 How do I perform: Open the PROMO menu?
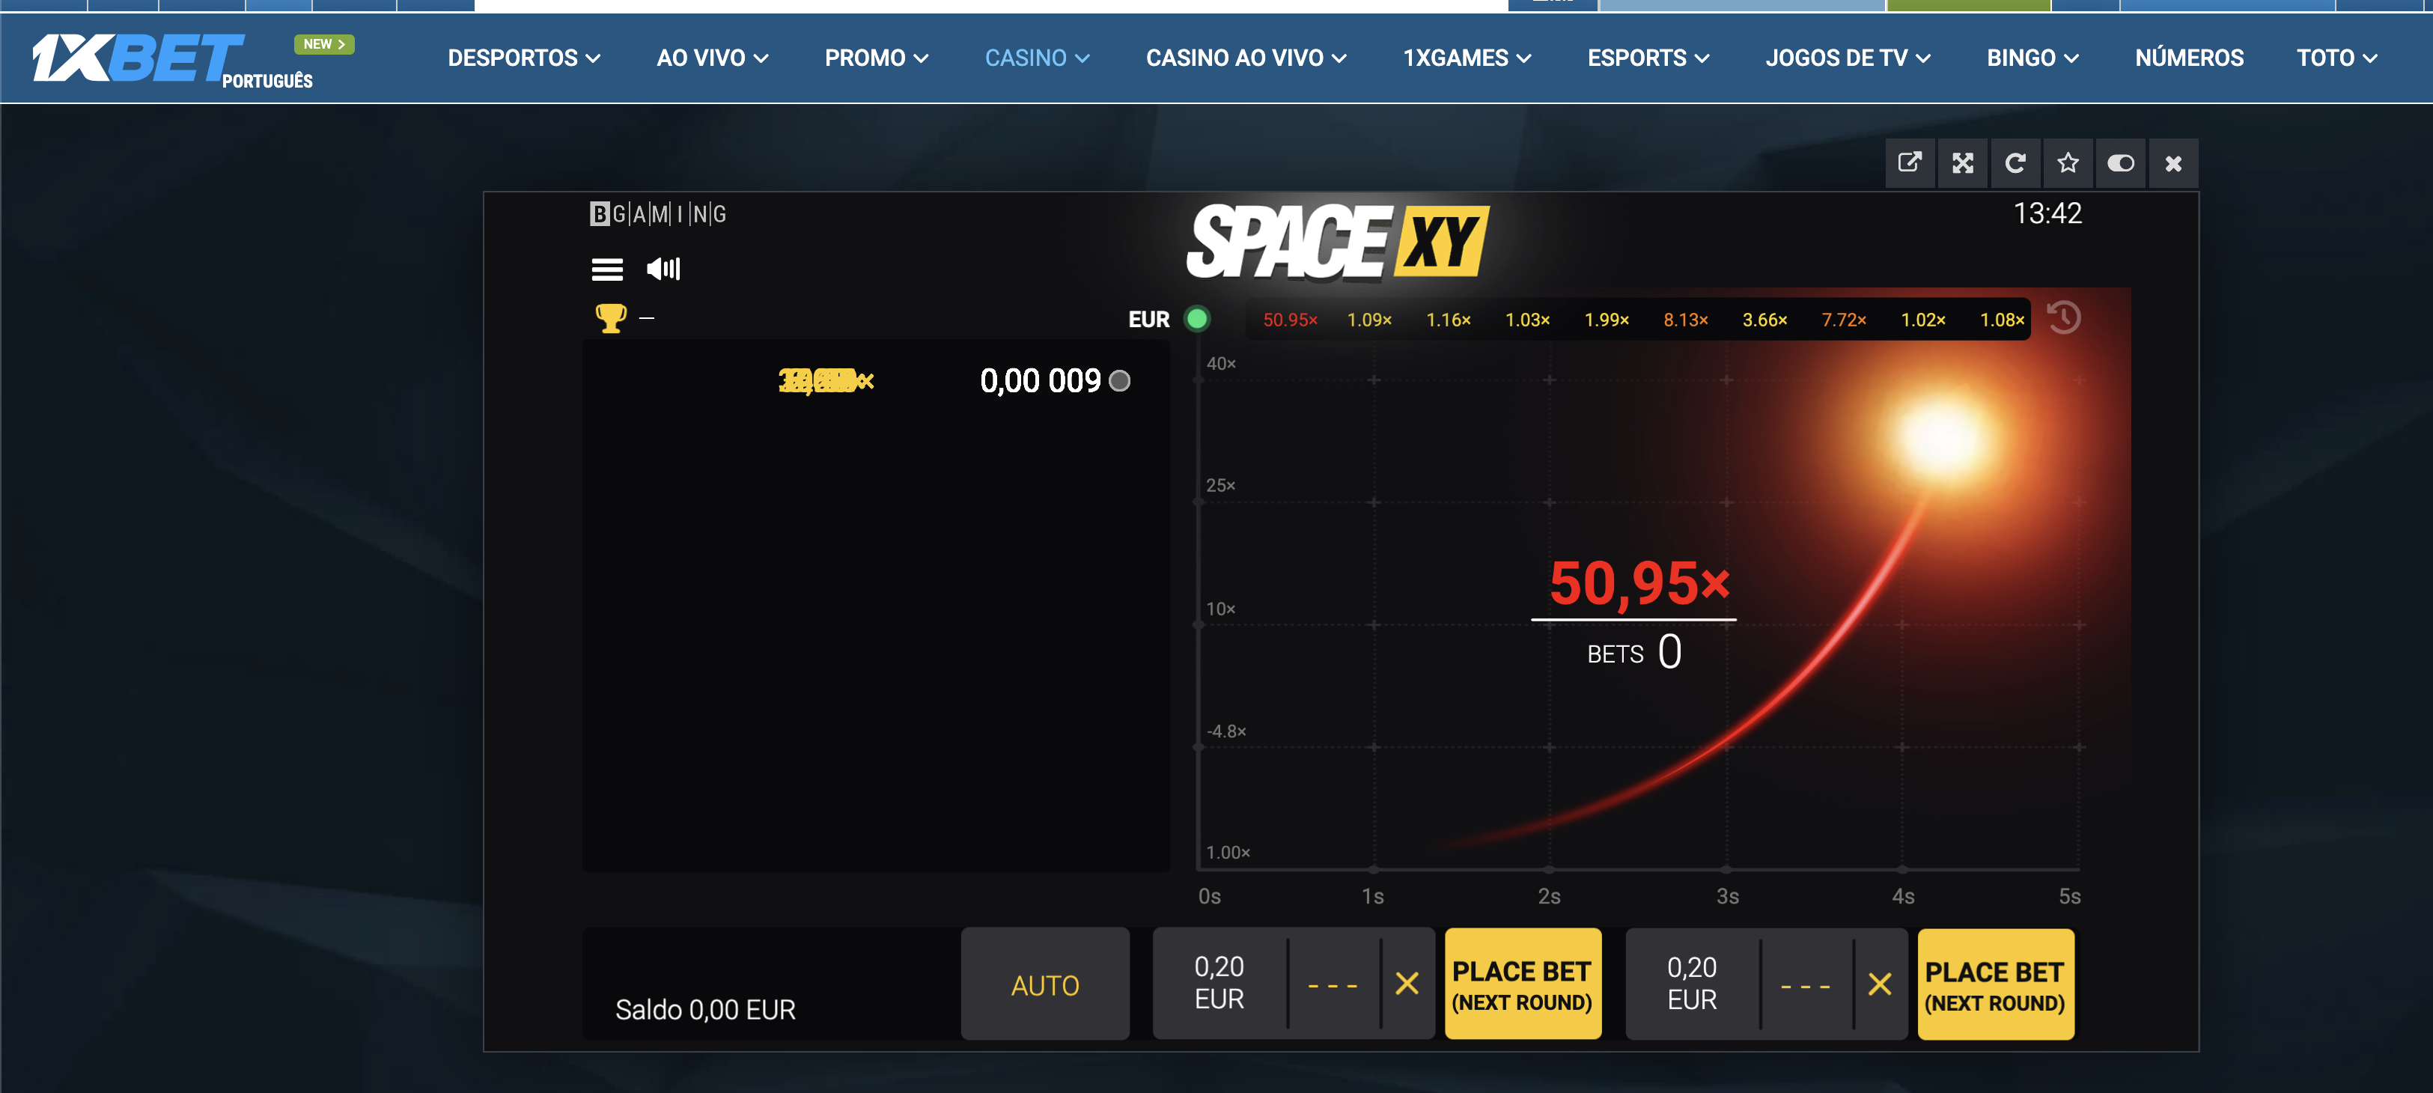click(876, 58)
